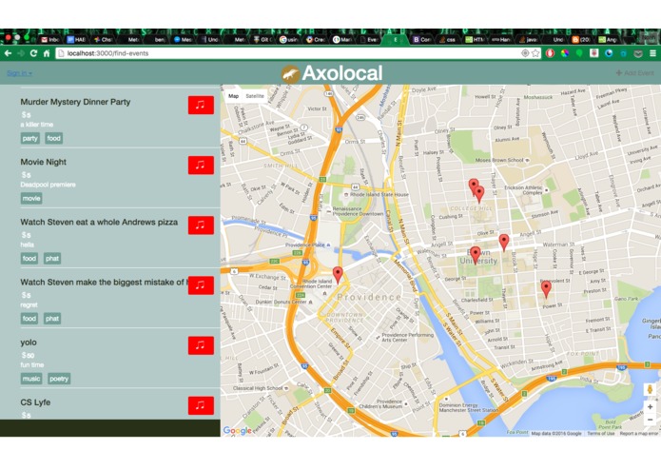Switch the map to Satellite view
This screenshot has width=661, height=470.
(x=255, y=96)
